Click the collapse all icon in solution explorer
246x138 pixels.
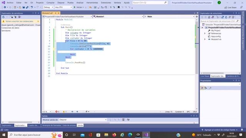tap(229, 17)
